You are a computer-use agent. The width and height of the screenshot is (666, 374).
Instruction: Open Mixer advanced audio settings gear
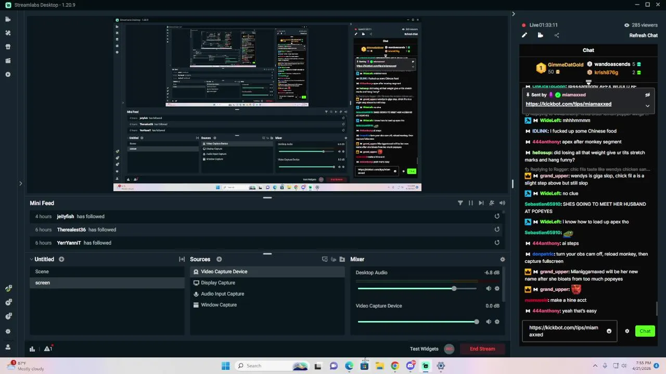pos(502,259)
